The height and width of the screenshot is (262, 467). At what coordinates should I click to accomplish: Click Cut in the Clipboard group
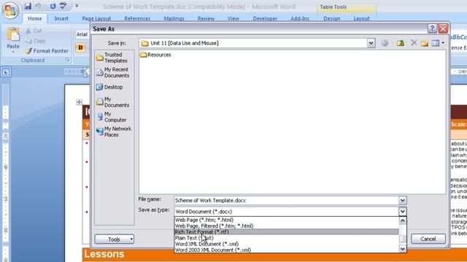tap(34, 31)
